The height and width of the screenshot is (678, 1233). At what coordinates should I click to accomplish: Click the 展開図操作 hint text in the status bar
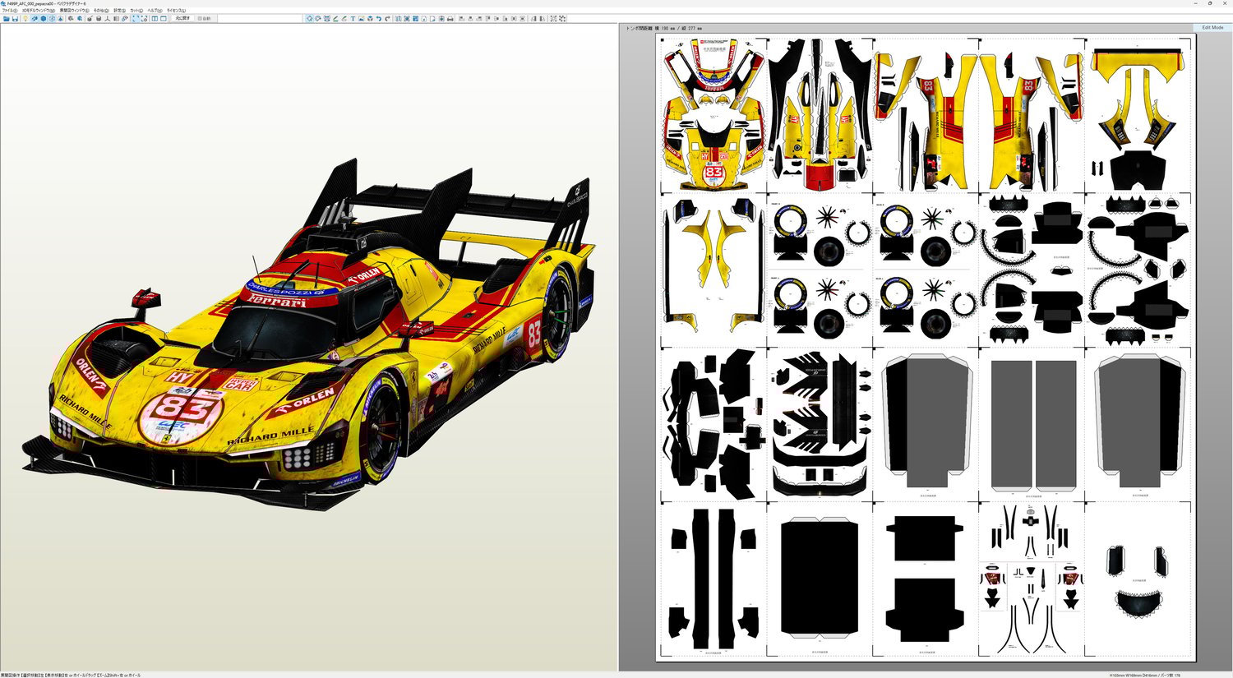tap(72, 675)
